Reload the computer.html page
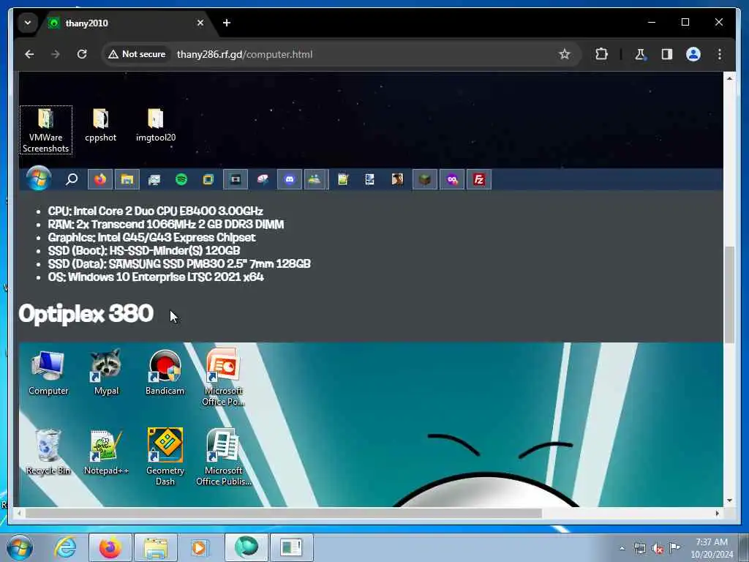749x562 pixels. pos(82,54)
